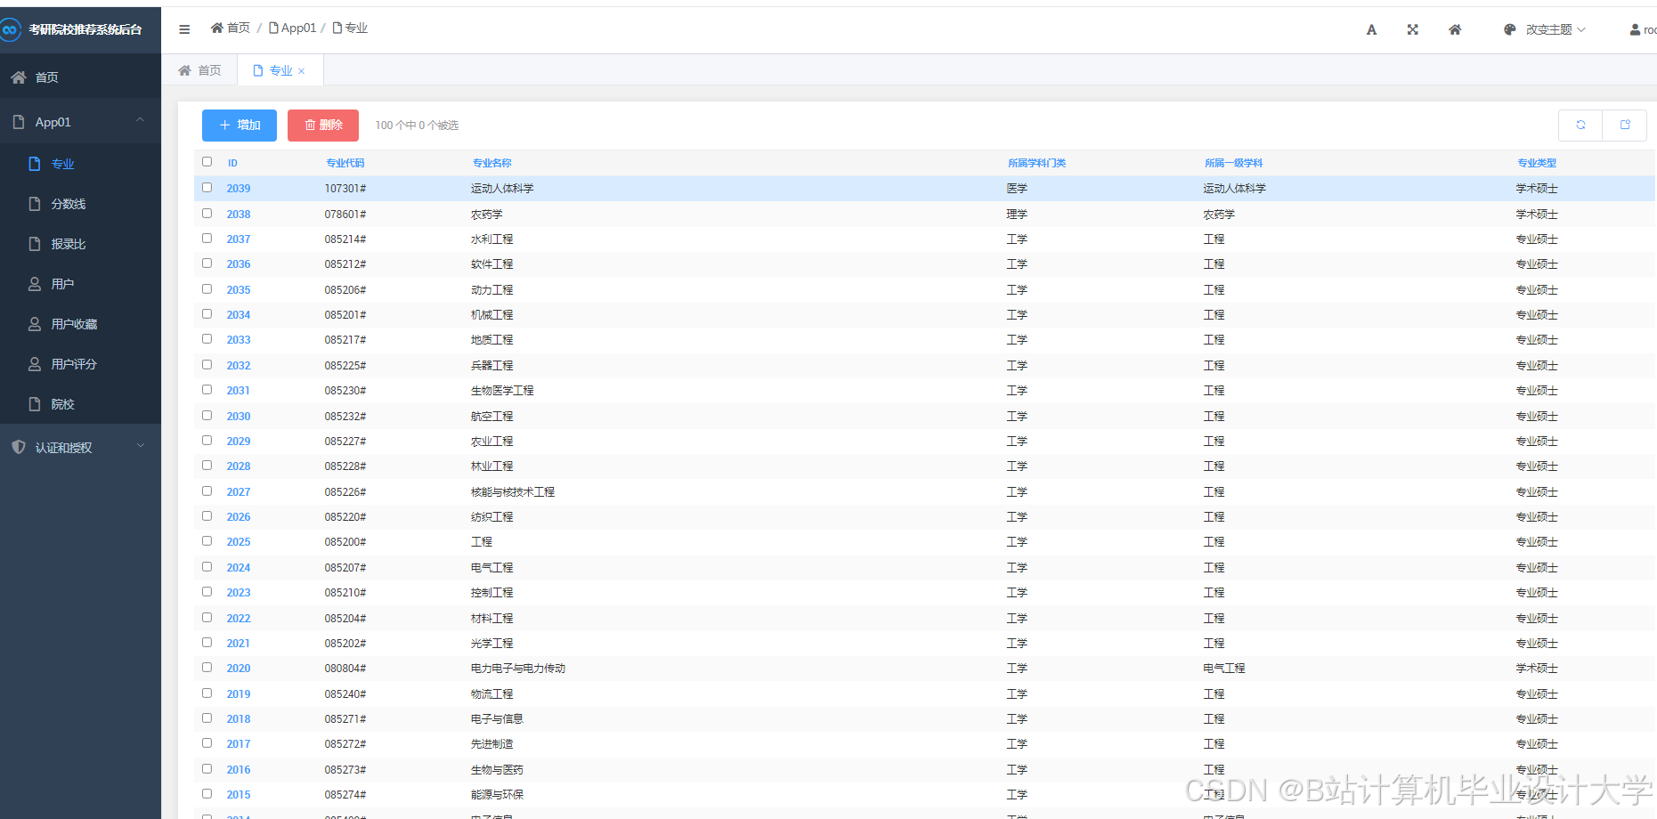Viewport: 1657px width, 819px height.
Task: Toggle the sidebar with the hamburger icon
Action: pyautogui.click(x=184, y=28)
